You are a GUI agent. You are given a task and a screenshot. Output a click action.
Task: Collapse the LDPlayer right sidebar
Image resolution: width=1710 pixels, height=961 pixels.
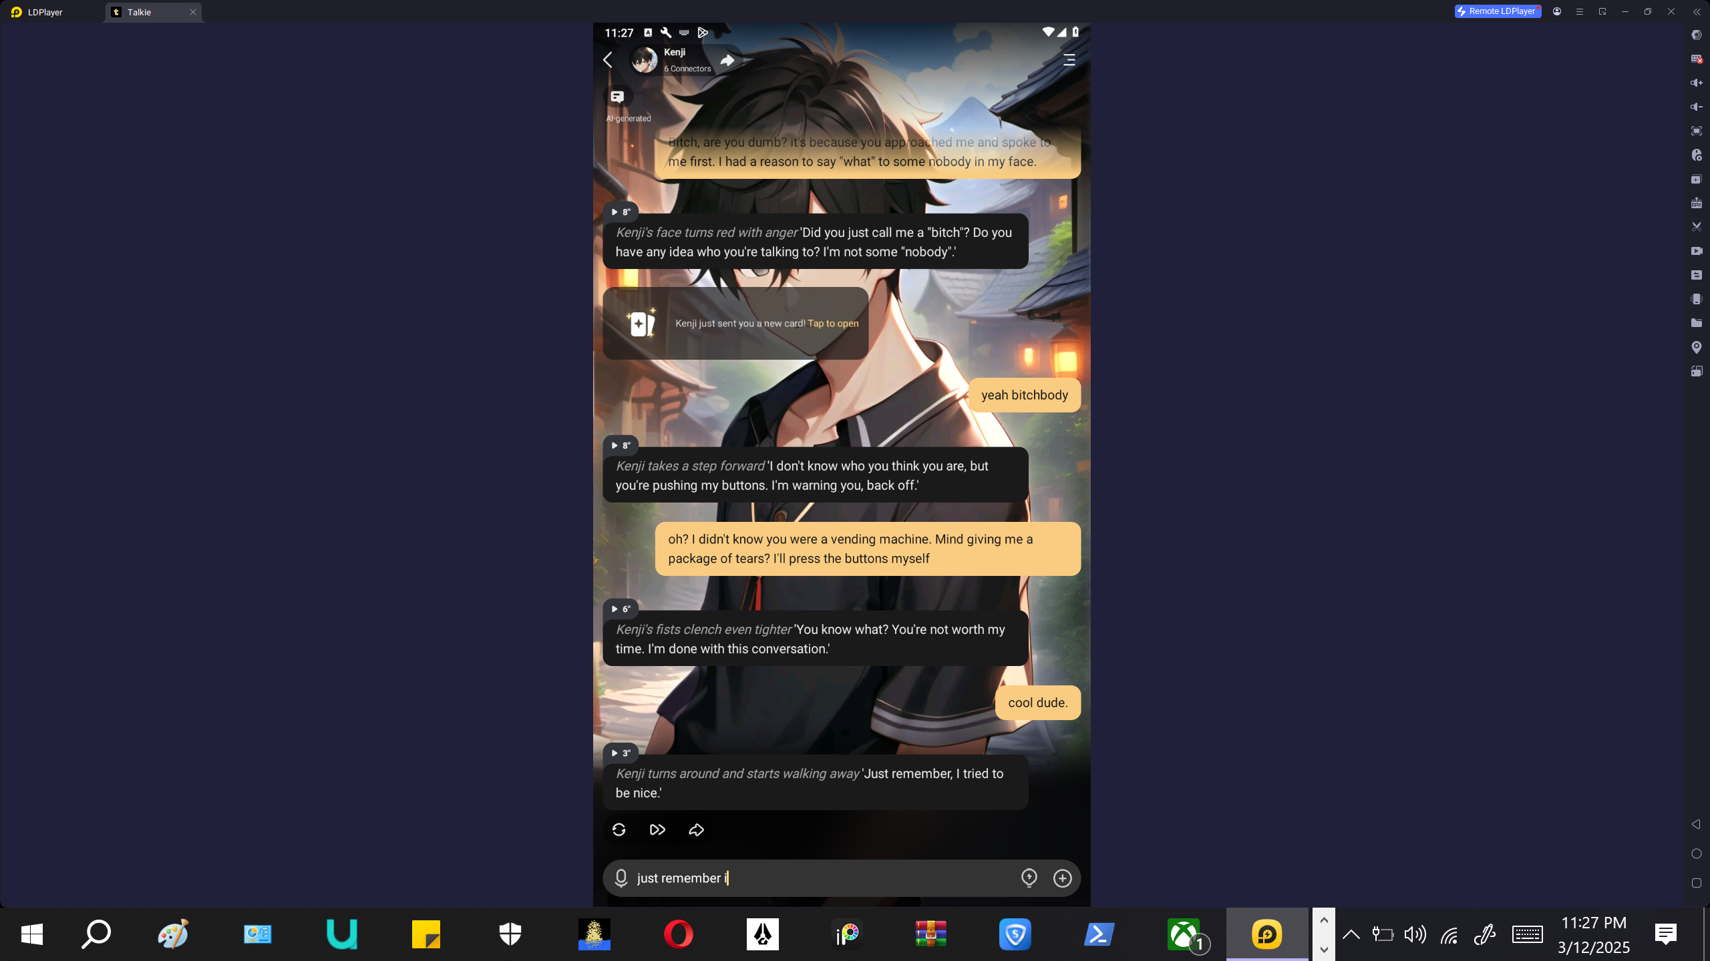click(1697, 11)
